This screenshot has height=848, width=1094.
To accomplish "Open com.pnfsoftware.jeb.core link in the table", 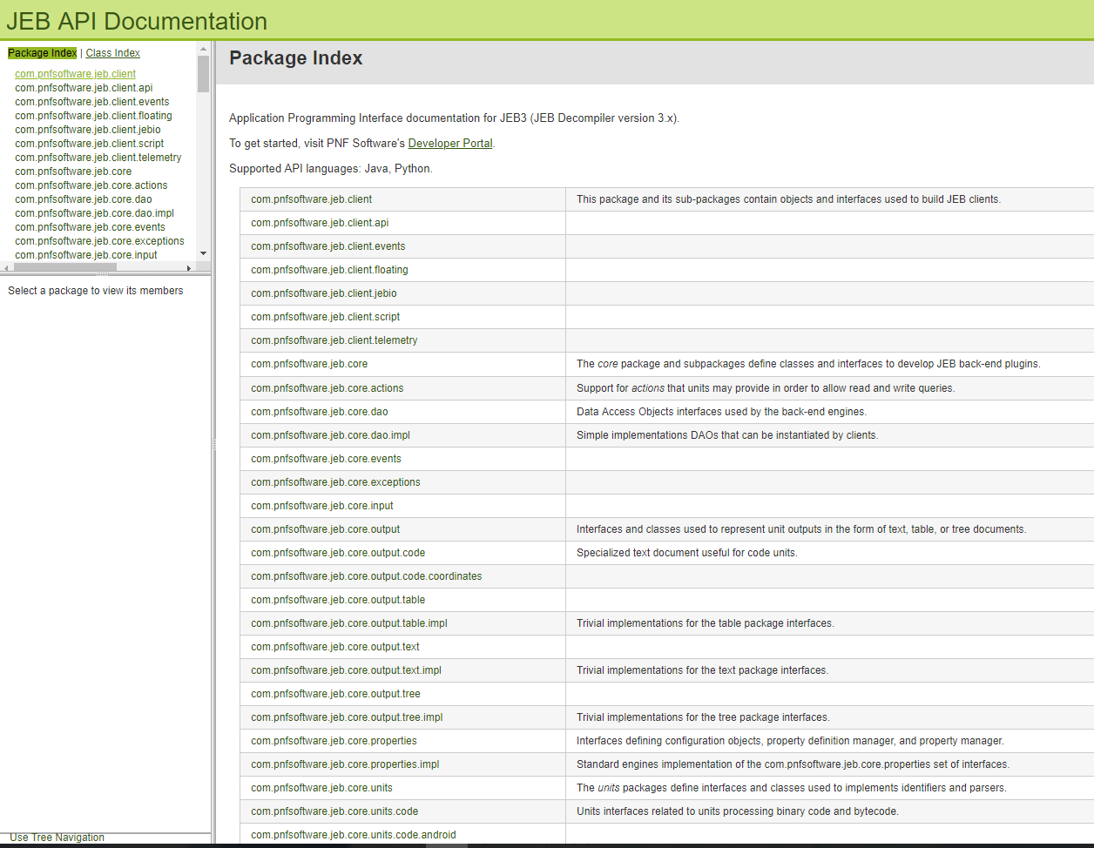I will (309, 364).
